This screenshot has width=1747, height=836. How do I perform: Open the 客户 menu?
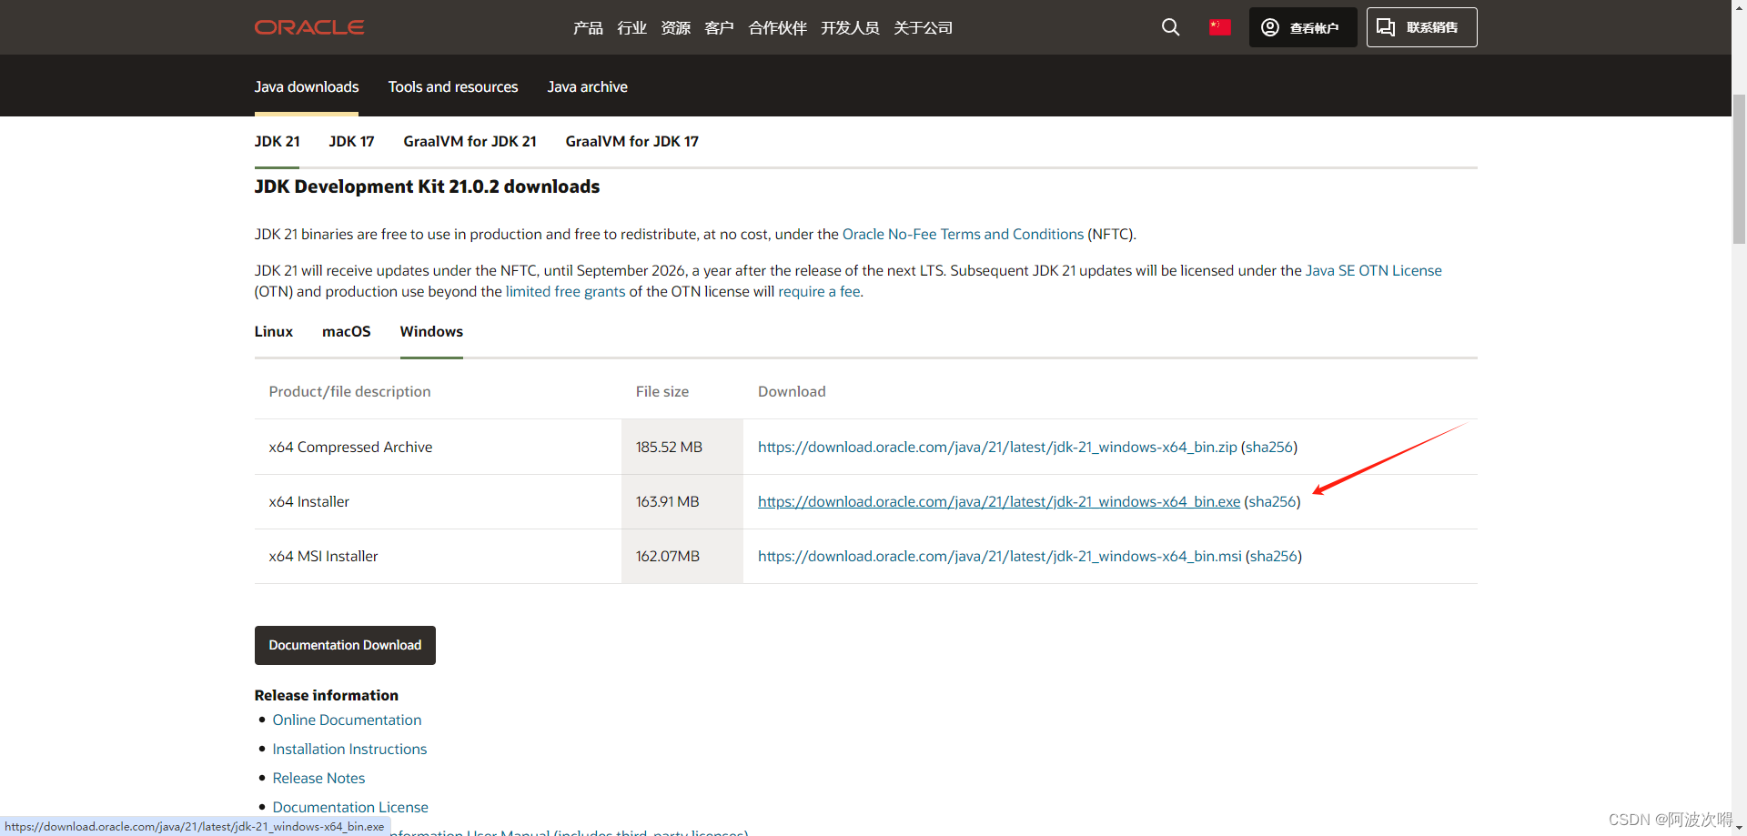tap(719, 28)
